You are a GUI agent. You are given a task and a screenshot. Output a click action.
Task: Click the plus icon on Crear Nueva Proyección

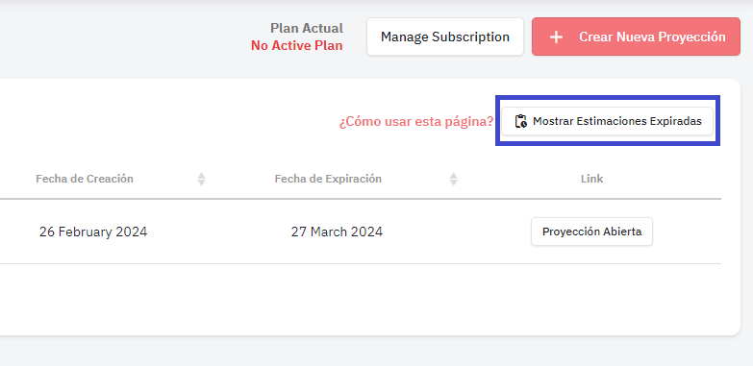[x=556, y=37]
